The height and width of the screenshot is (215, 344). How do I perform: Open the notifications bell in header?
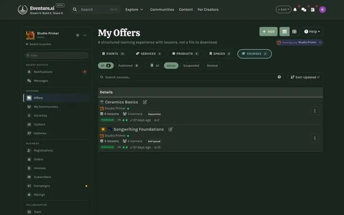(x=295, y=10)
